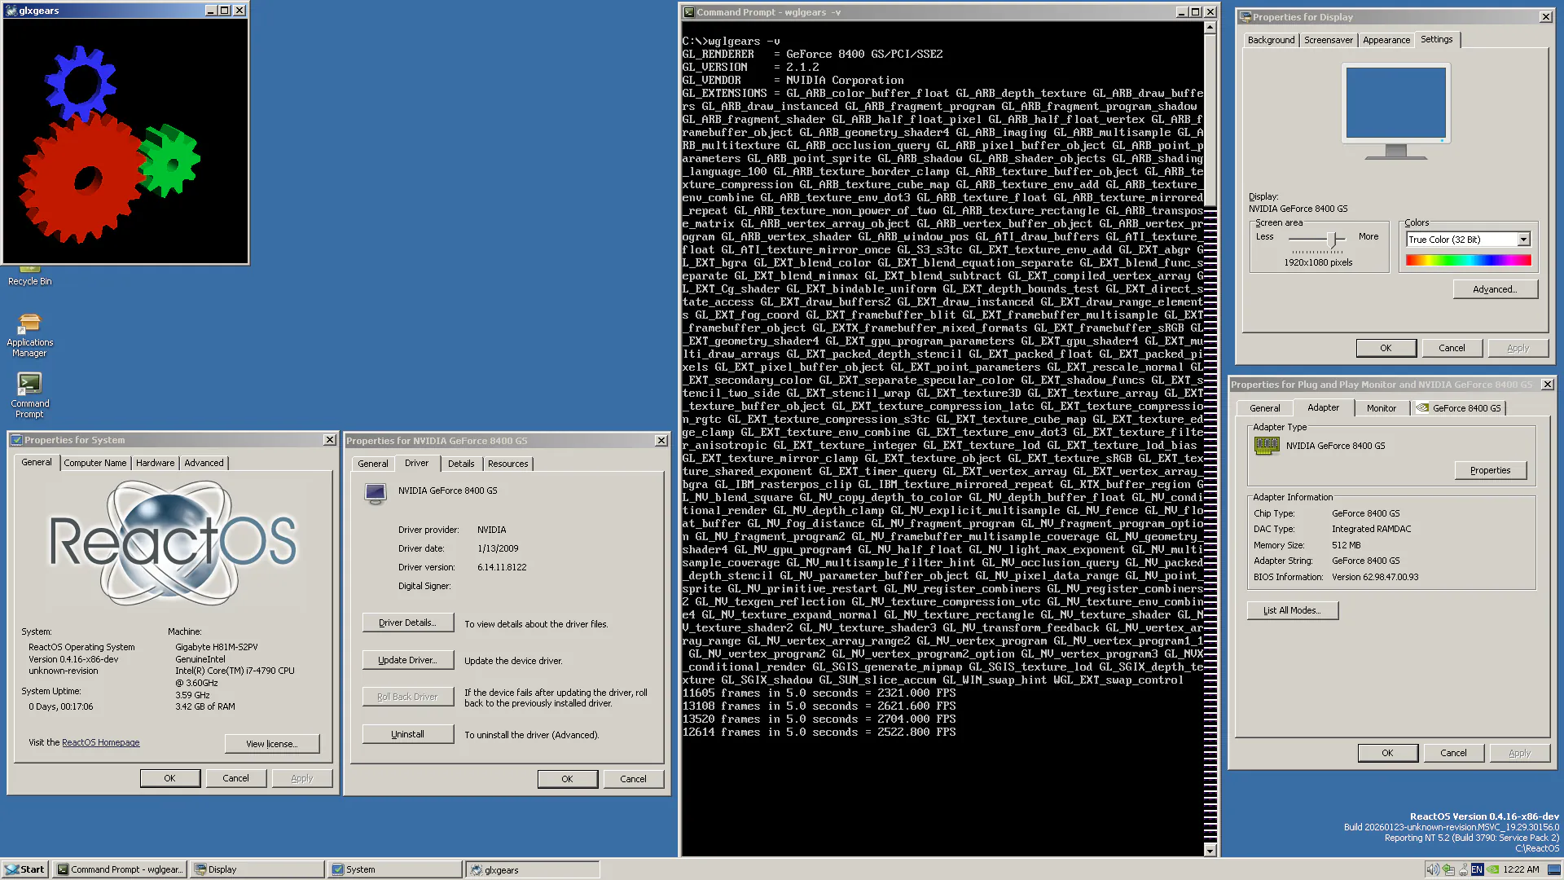
Task: Click the command prompt scrollbar down arrow
Action: click(1210, 850)
